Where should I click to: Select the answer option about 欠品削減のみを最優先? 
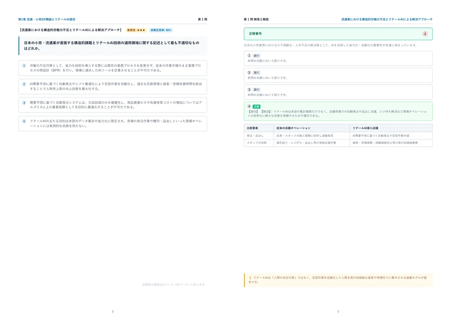coord(113,105)
